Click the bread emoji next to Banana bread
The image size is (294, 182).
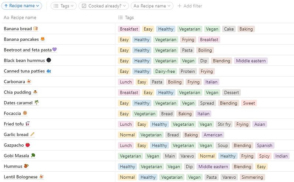click(x=36, y=29)
